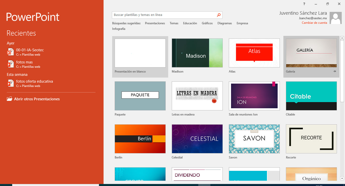Click the fotos mas presentation icon
This screenshot has width=345, height=186.
tap(10, 64)
